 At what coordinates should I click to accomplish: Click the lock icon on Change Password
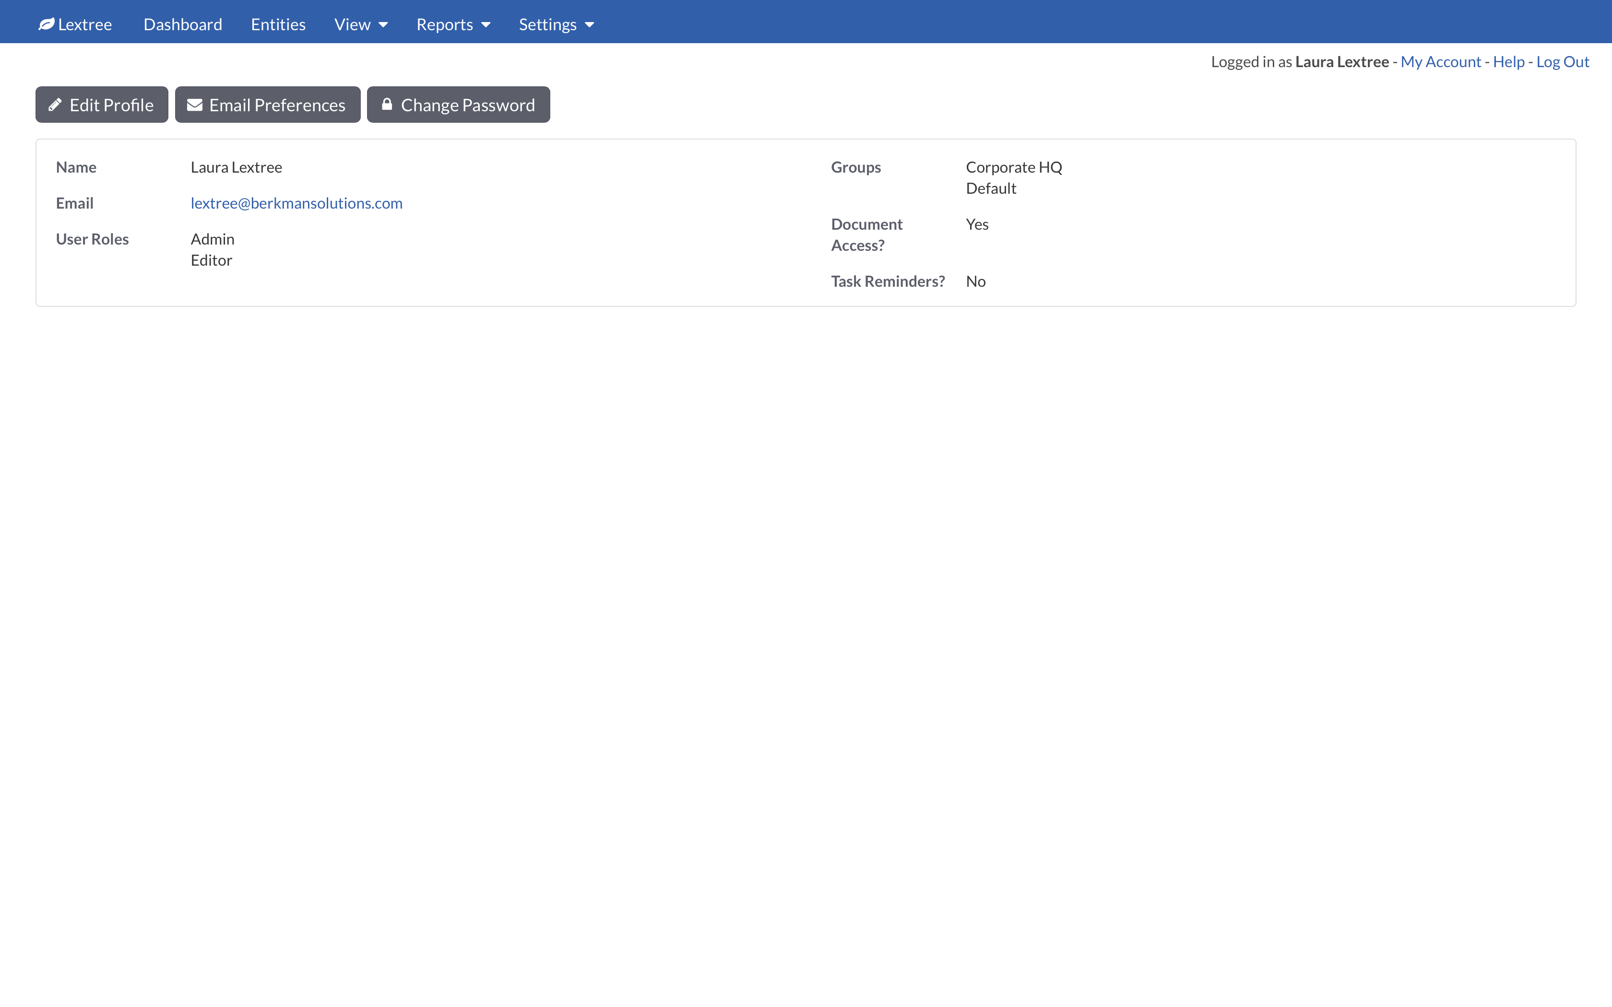click(x=386, y=104)
